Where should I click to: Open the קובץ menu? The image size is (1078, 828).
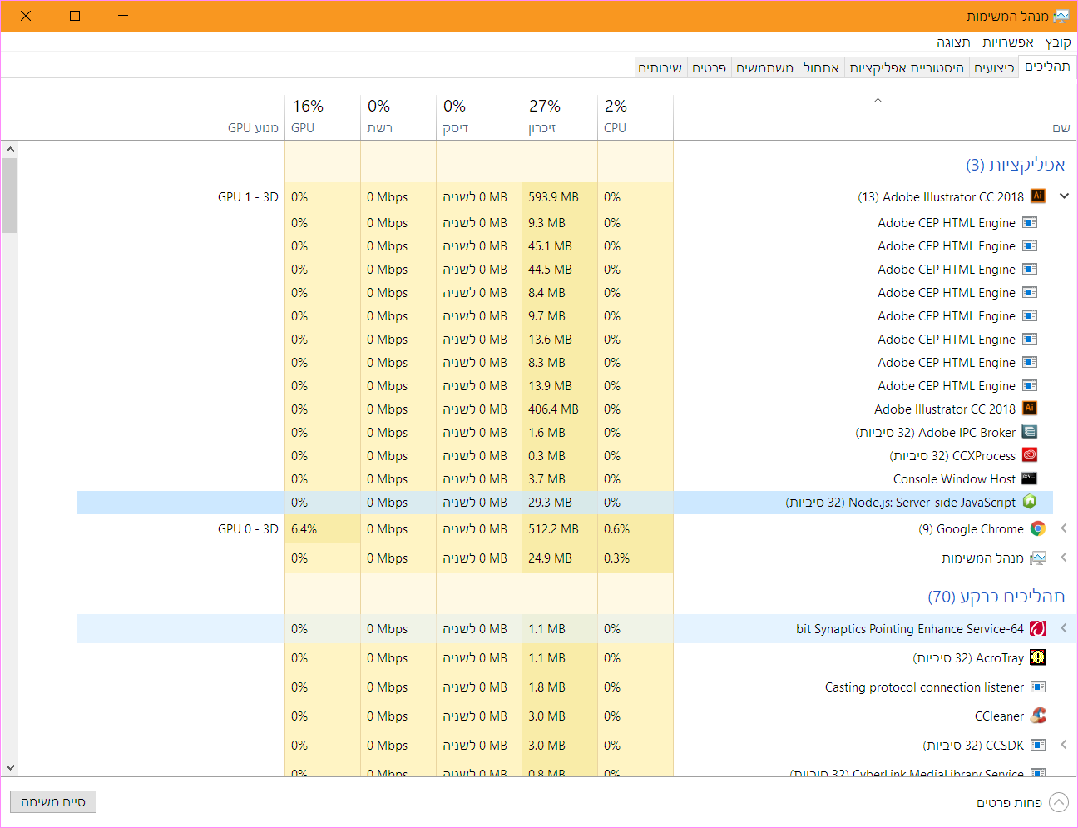pos(1058,42)
